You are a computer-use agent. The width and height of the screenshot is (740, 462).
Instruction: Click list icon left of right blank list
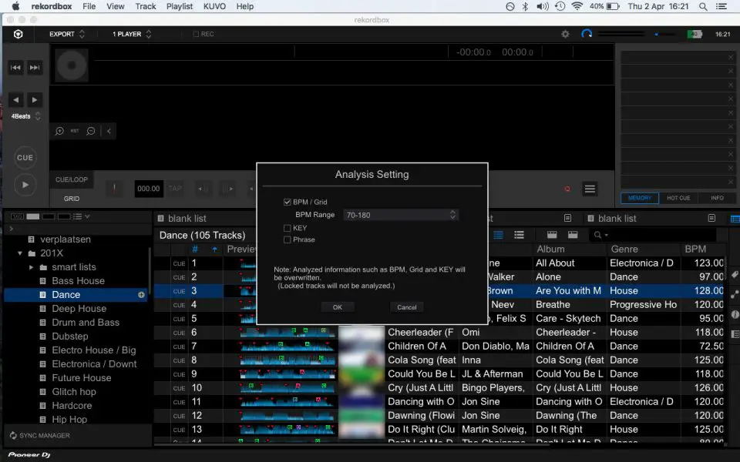[590, 218]
